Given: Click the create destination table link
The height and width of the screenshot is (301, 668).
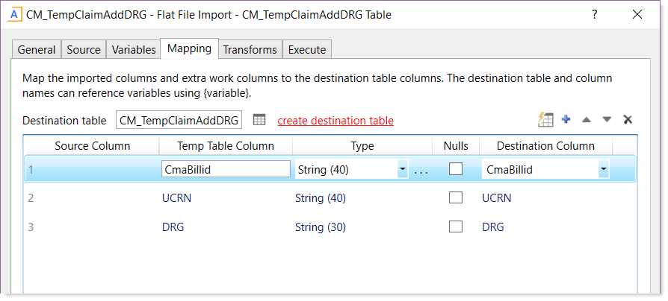Looking at the screenshot, I should [x=335, y=121].
